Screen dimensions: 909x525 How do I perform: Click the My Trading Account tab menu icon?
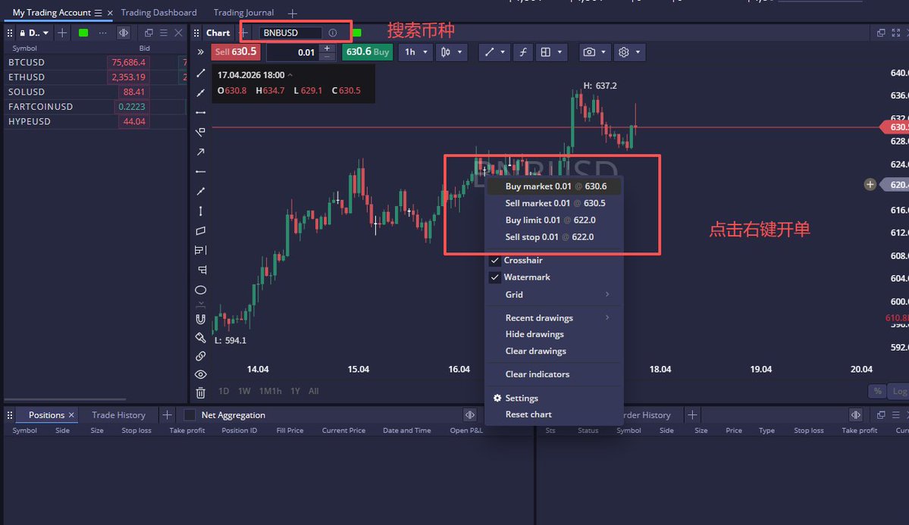tap(98, 13)
